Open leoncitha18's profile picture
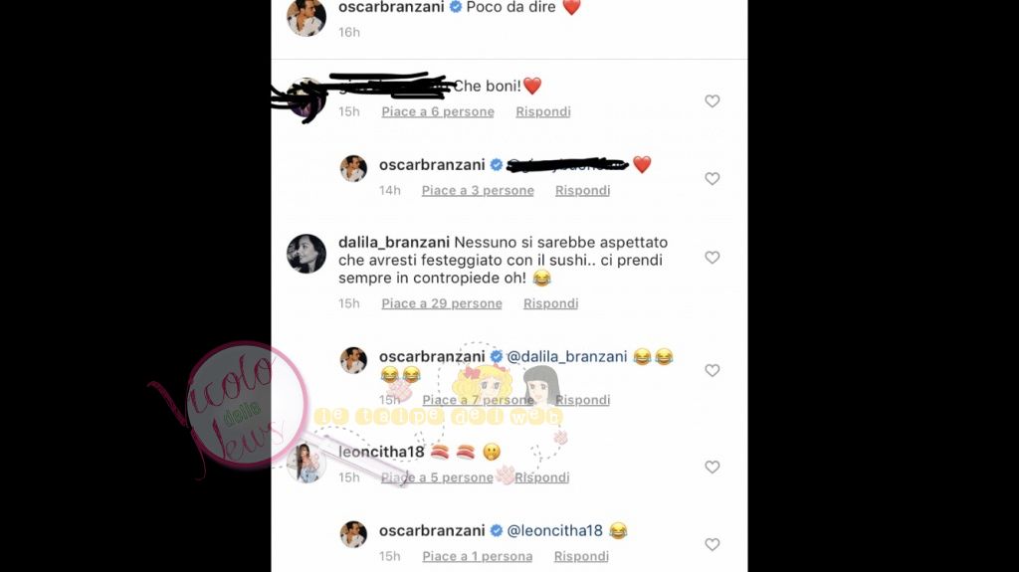1019x572 pixels. click(x=306, y=463)
